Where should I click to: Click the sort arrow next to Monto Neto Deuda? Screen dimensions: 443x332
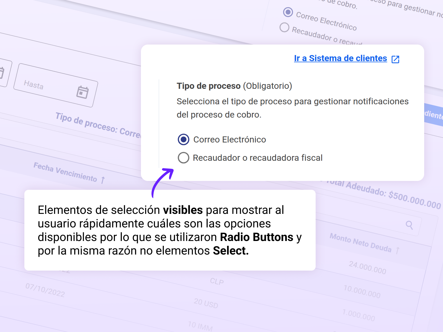(398, 251)
